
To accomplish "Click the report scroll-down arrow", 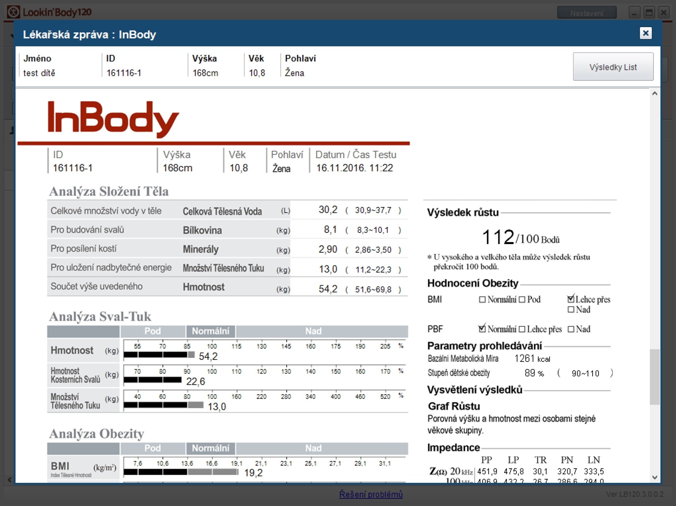I will coord(655,477).
